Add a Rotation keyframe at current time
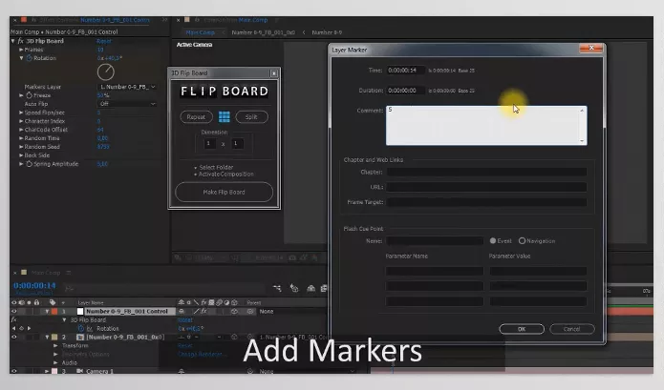 22,328
